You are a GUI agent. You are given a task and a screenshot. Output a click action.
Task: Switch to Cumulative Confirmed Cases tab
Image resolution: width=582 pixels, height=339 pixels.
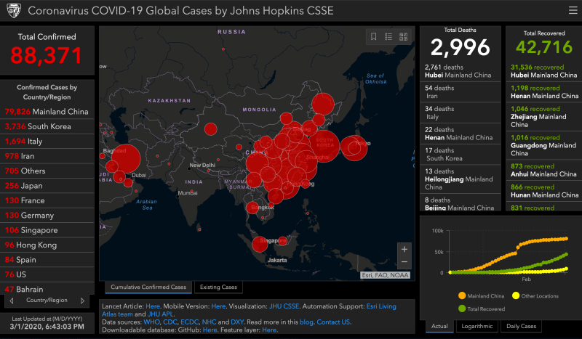pos(148,287)
